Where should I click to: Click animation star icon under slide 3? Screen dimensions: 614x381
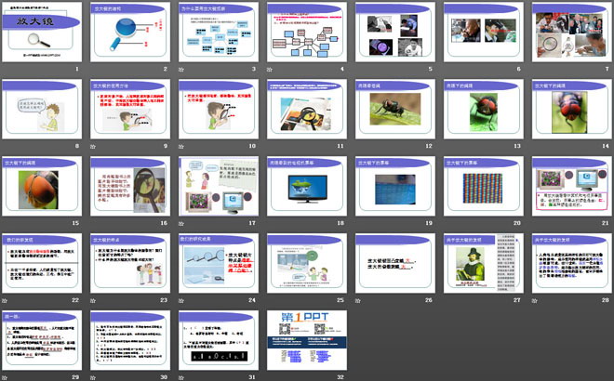click(x=181, y=70)
